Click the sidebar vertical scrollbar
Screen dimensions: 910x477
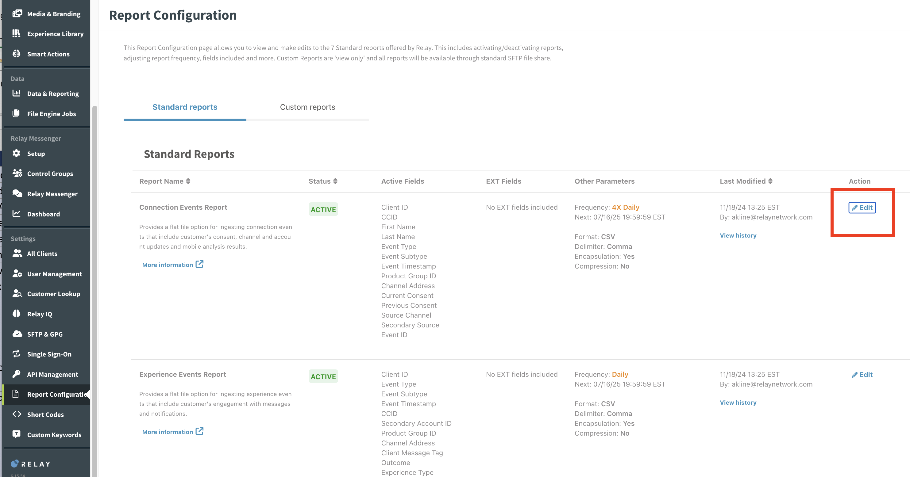[x=94, y=291]
